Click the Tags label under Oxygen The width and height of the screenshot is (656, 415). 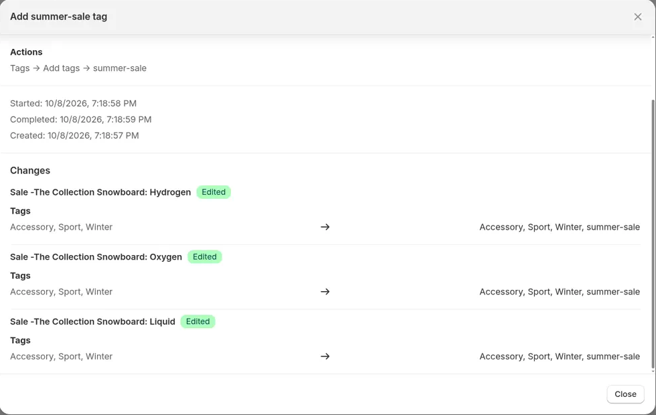pyautogui.click(x=20, y=276)
